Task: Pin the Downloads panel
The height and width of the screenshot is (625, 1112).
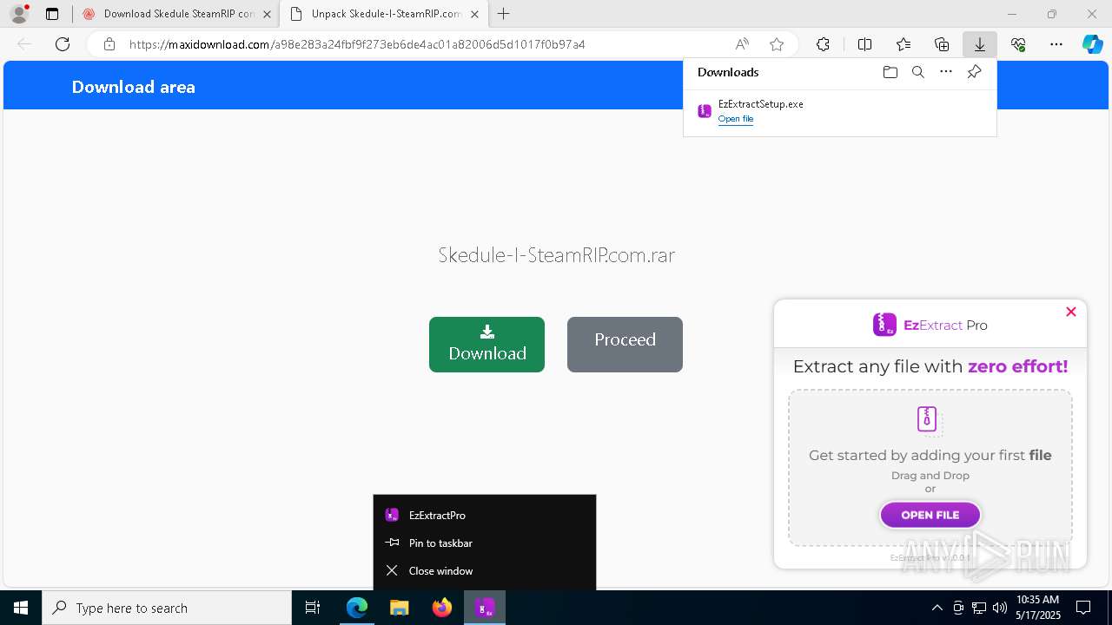Action: pyautogui.click(x=974, y=72)
